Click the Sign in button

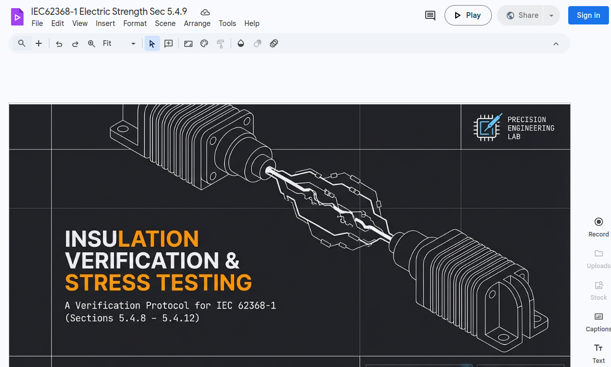coord(588,15)
